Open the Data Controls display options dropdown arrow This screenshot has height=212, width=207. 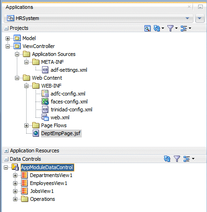click(x=193, y=159)
